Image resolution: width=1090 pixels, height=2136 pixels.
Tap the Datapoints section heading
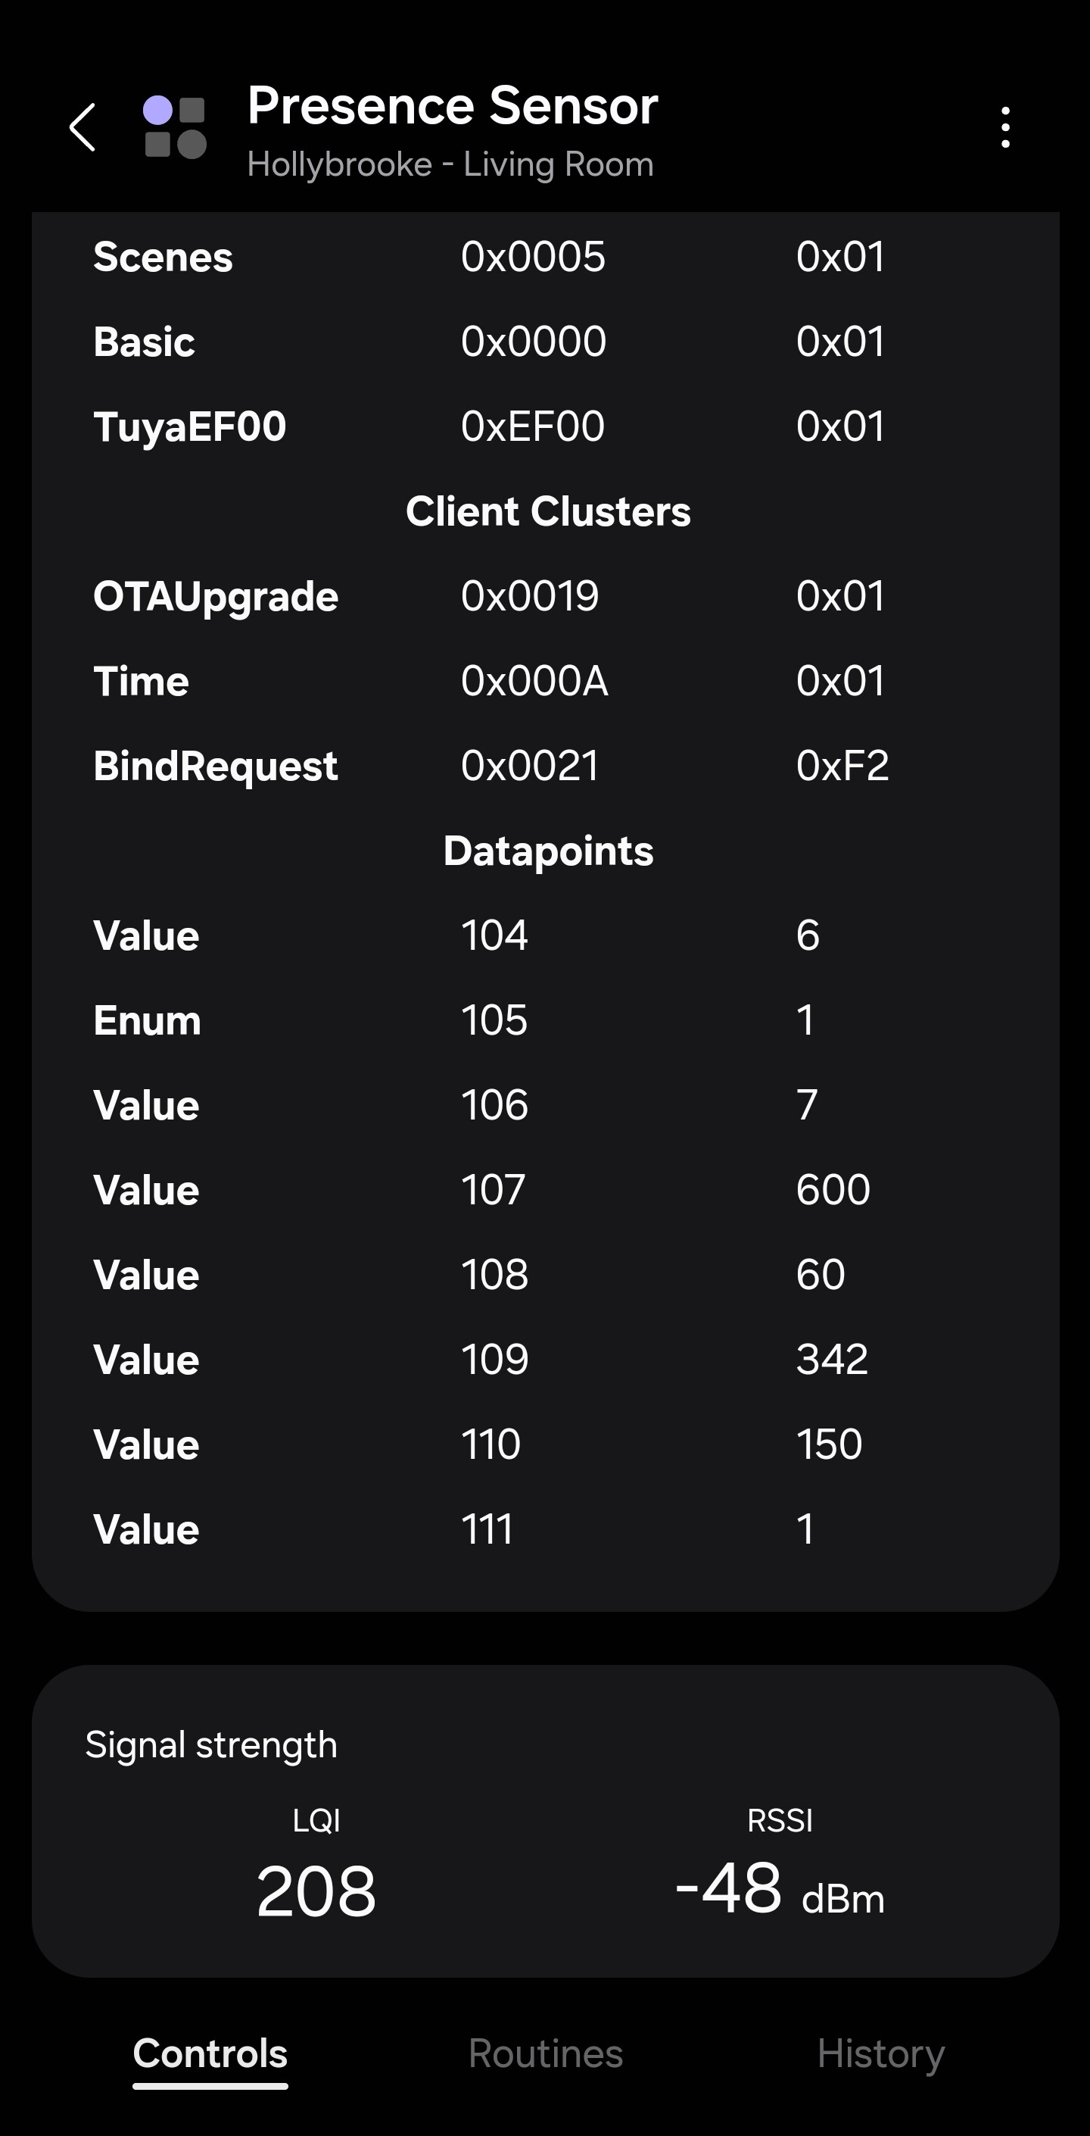click(548, 851)
